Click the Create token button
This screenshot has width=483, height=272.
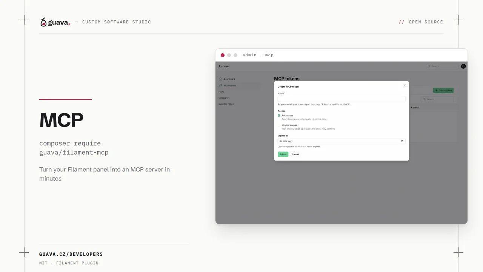coord(443,90)
